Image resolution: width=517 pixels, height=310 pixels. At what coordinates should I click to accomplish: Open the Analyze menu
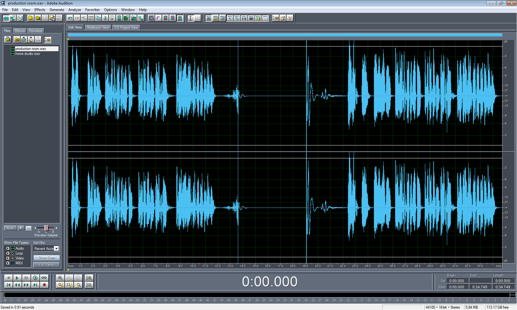point(75,9)
